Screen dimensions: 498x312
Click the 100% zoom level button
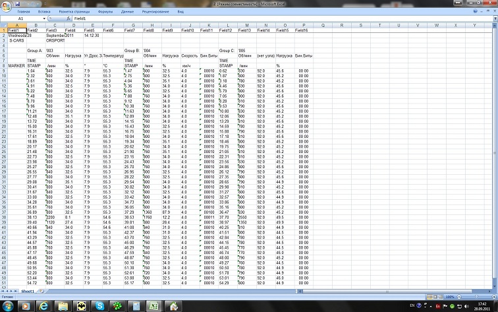(x=450, y=297)
